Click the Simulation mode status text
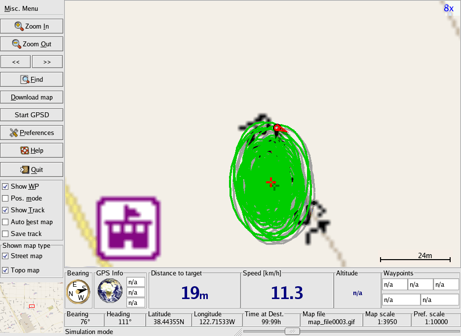This screenshot has height=336, width=461. coord(89,332)
